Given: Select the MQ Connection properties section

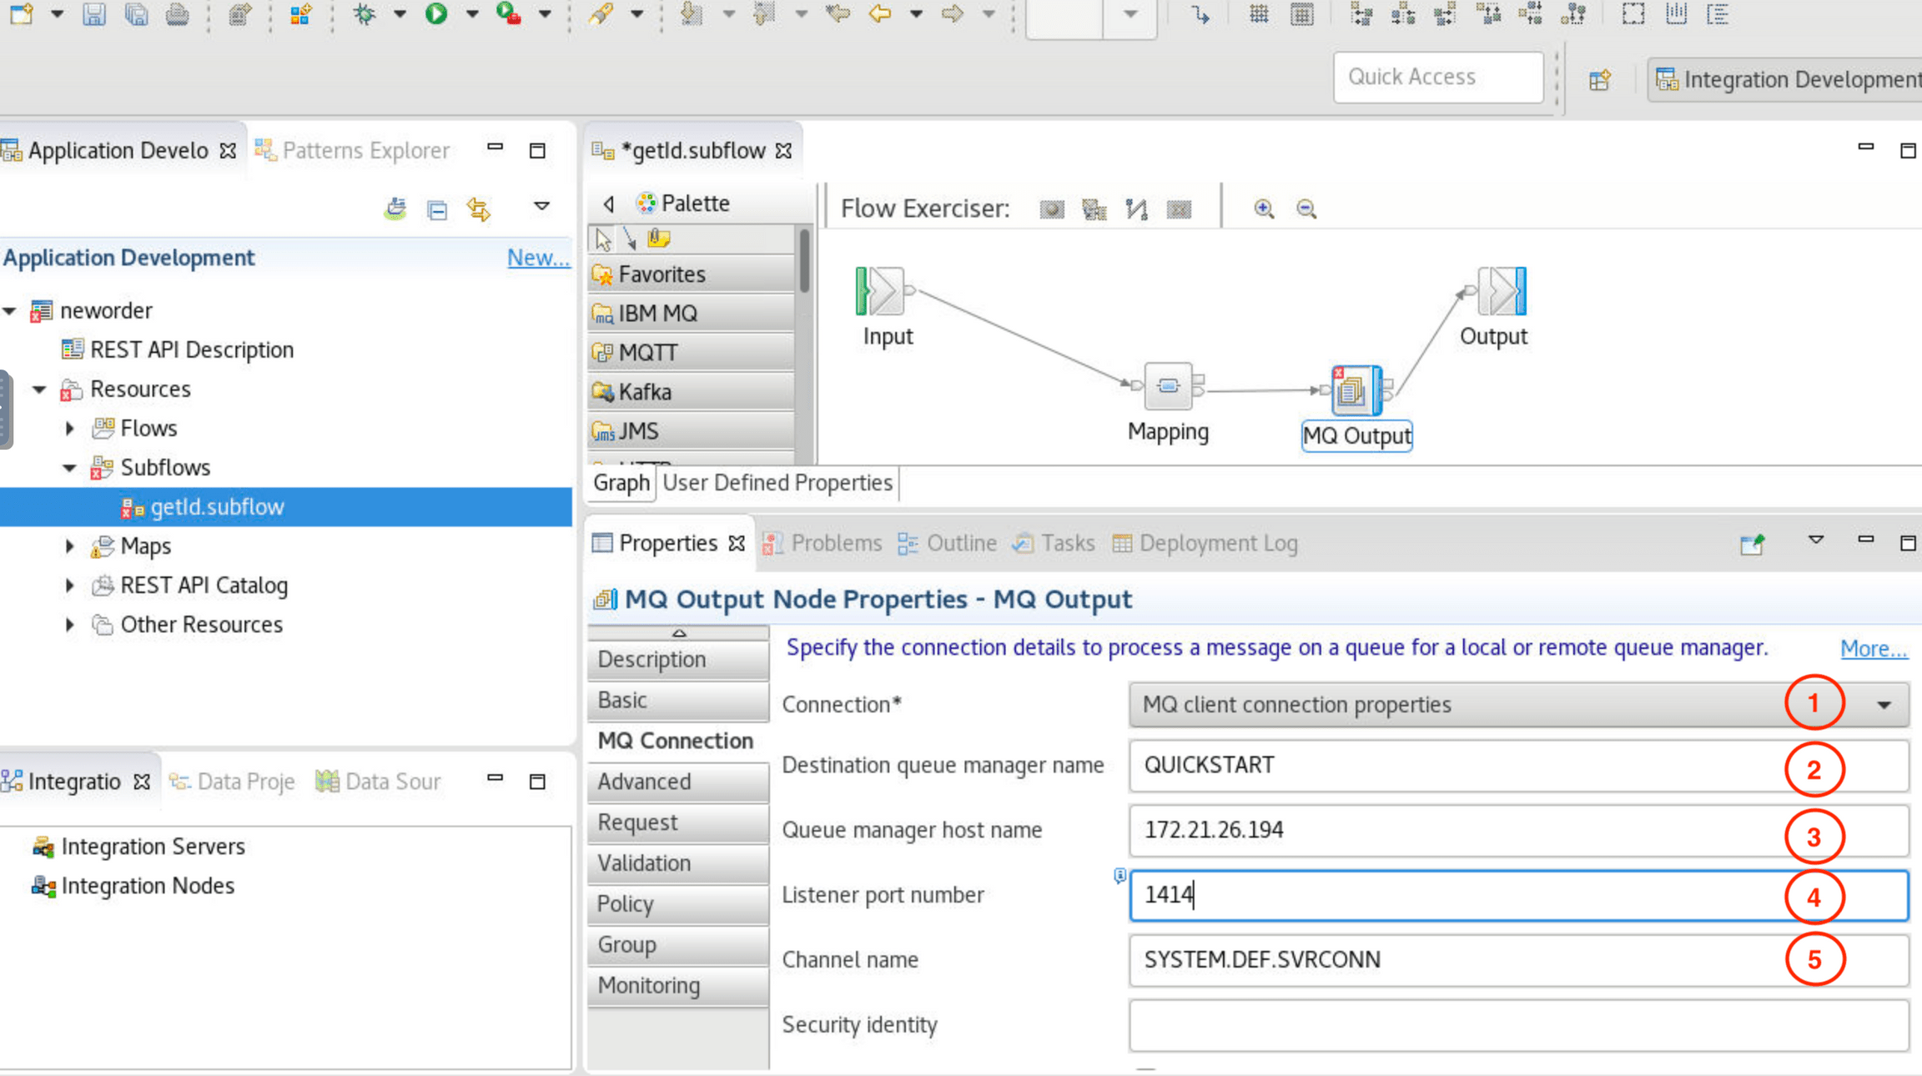Looking at the screenshot, I should click(677, 741).
